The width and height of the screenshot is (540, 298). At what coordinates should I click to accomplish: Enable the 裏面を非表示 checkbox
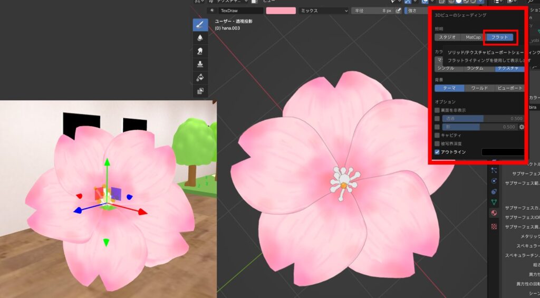(437, 110)
